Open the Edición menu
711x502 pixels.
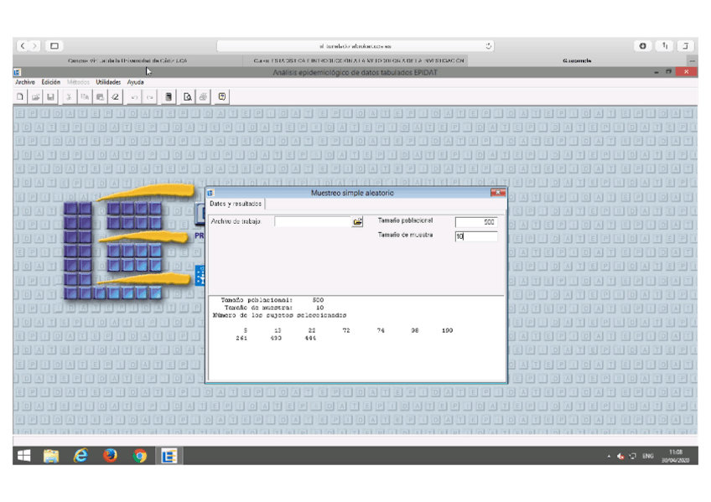[51, 82]
